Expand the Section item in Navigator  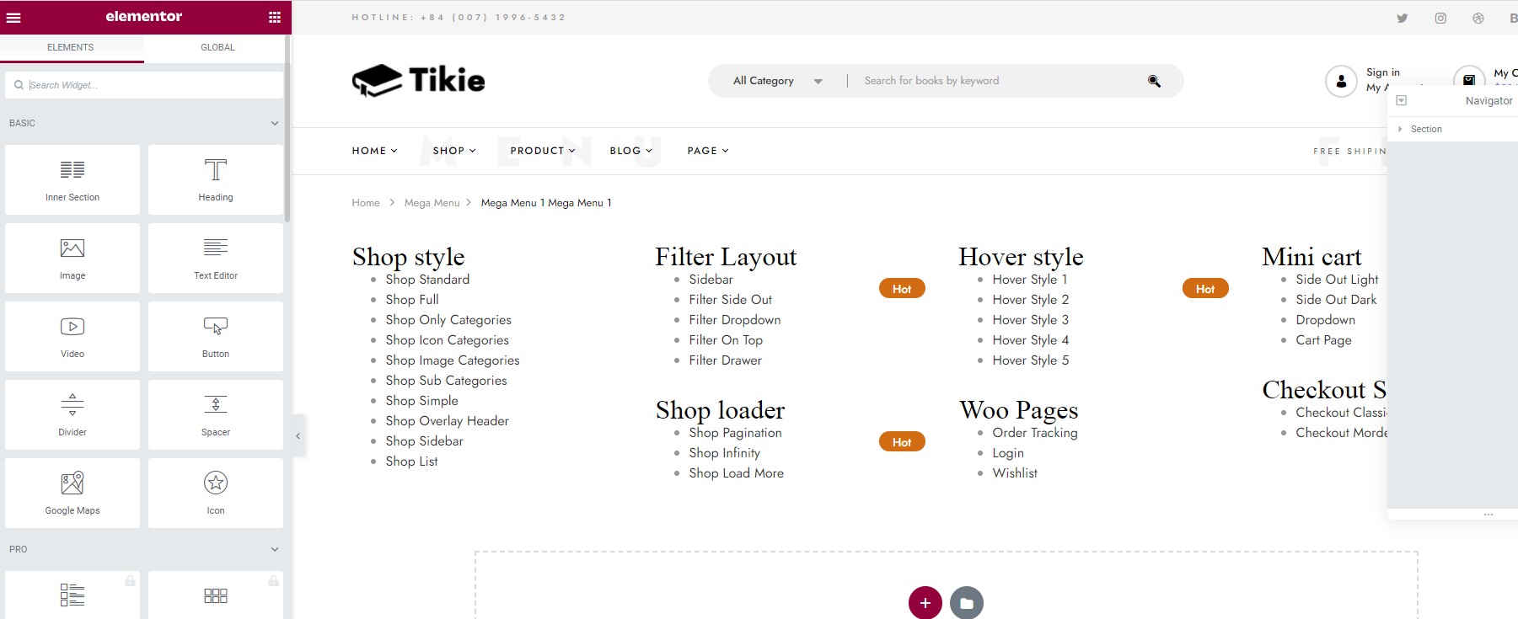click(1400, 129)
